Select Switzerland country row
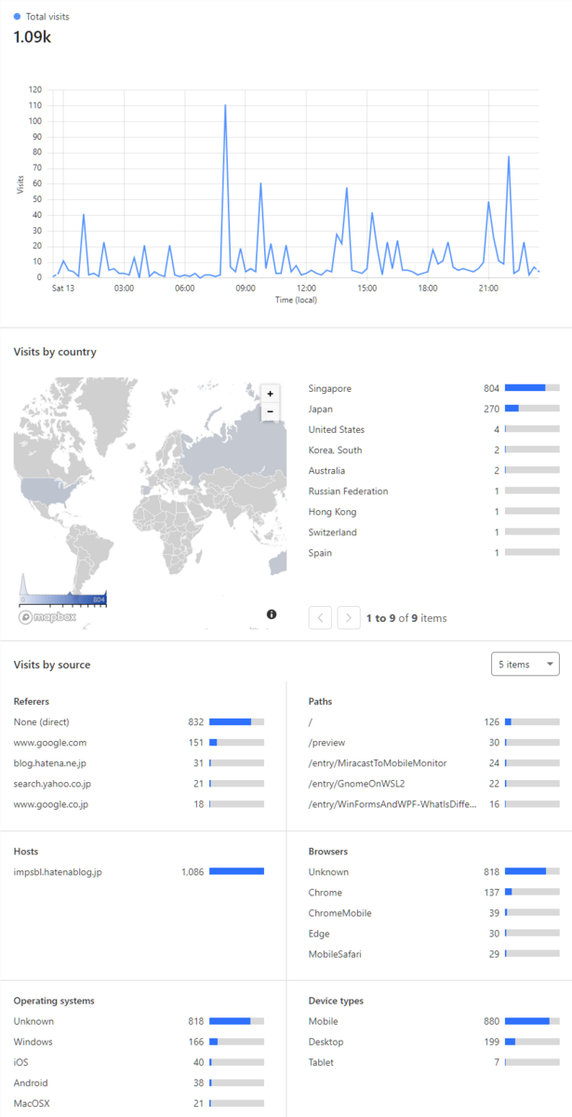Image resolution: width=572 pixels, height=1117 pixels. point(434,532)
